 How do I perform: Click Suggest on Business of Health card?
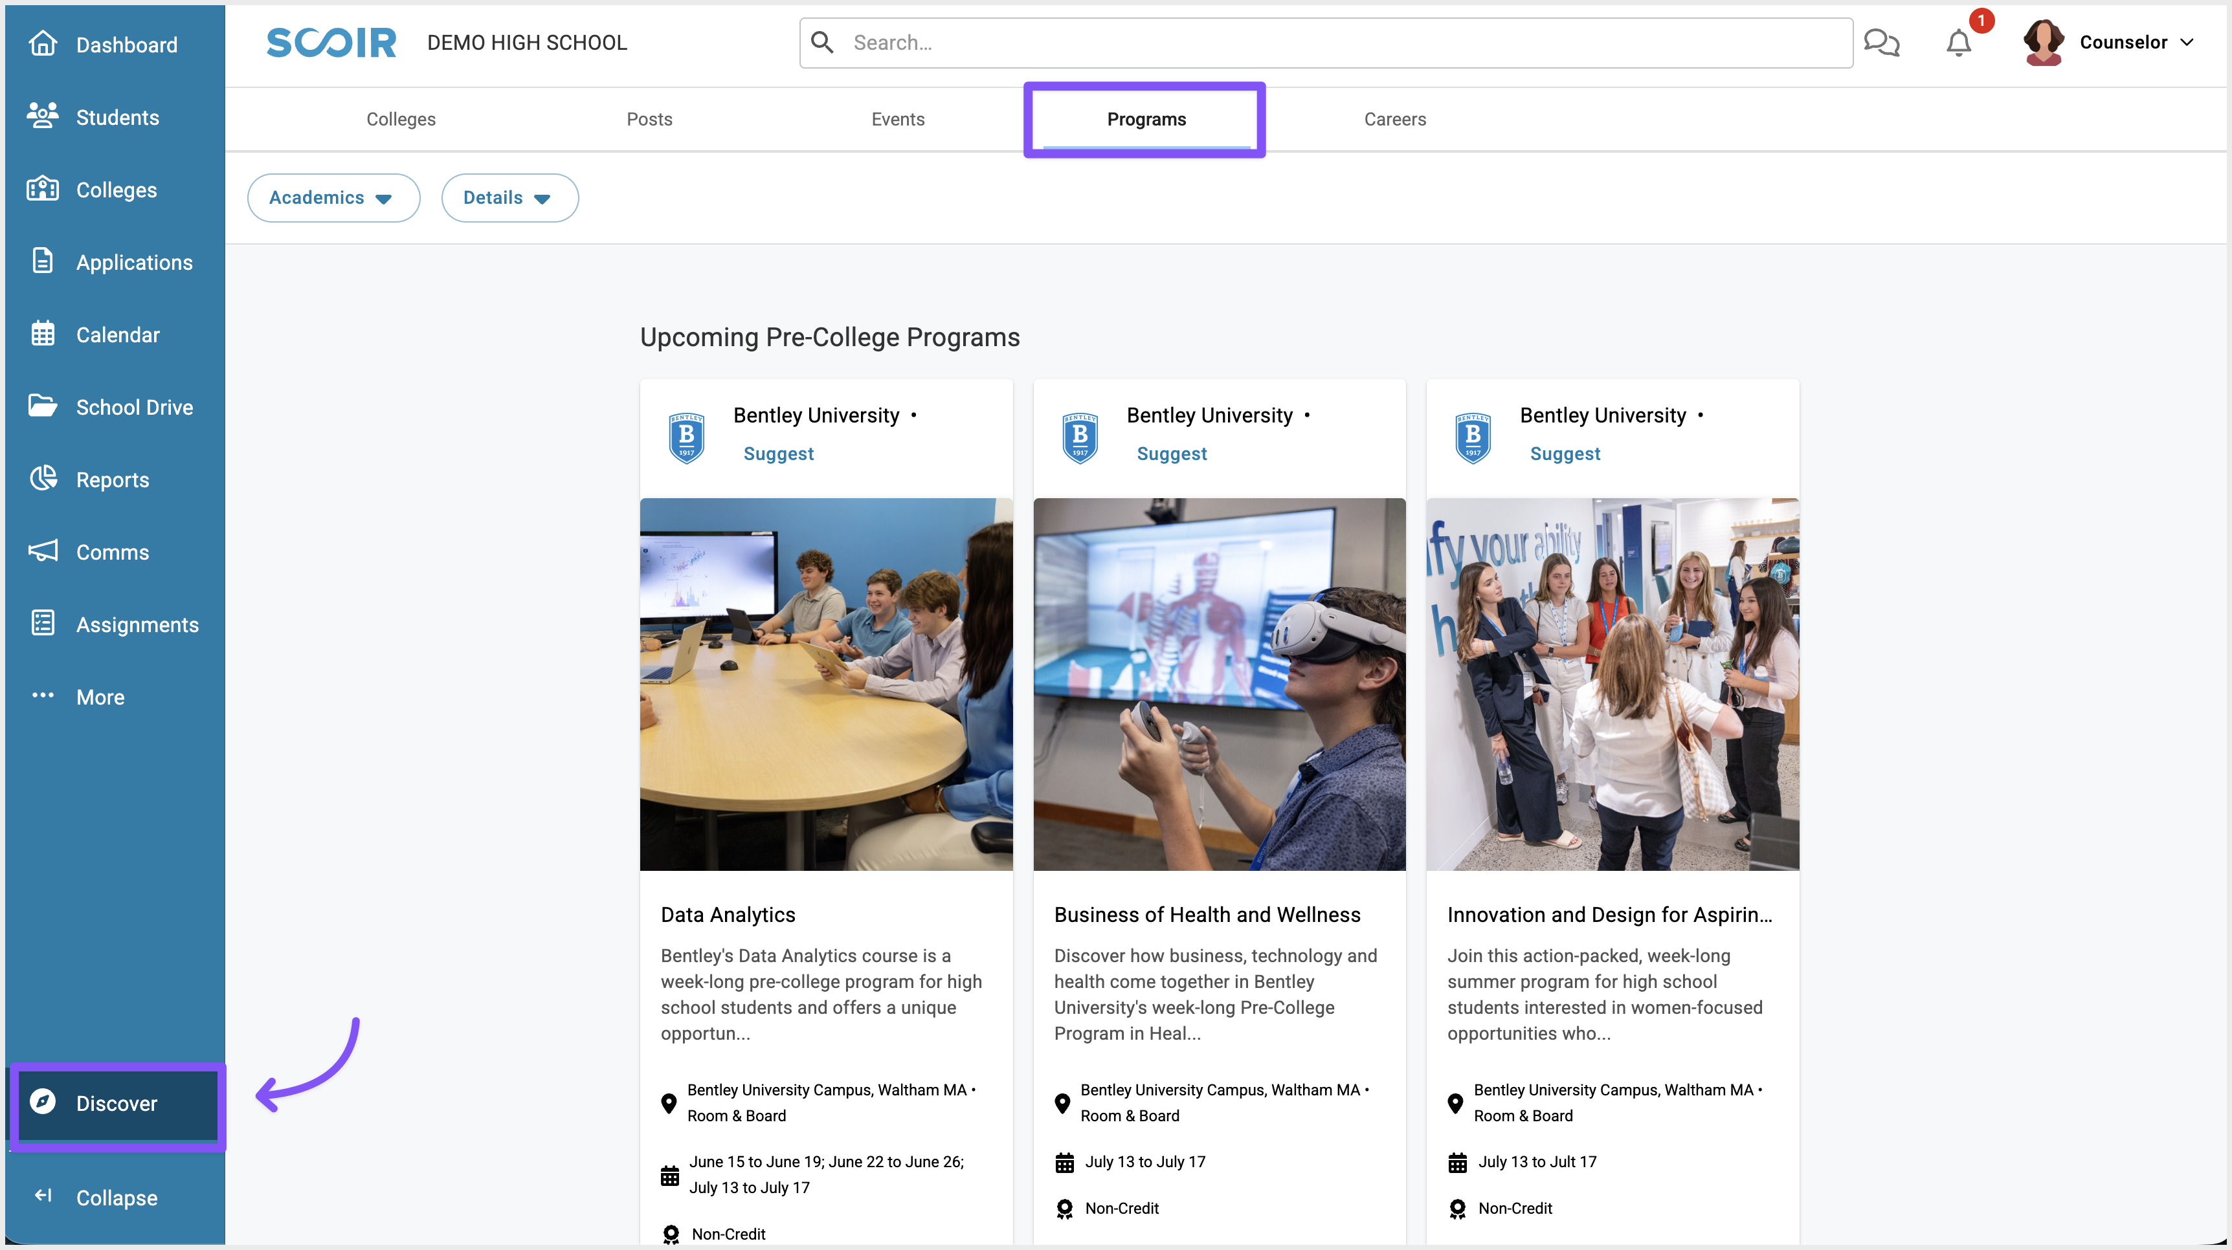1172,454
